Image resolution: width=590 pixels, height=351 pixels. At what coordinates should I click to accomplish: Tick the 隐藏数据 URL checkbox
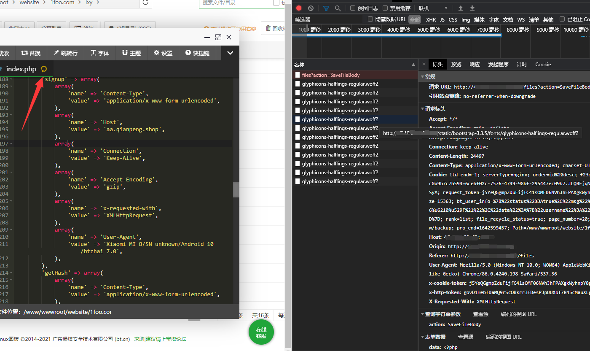click(370, 19)
